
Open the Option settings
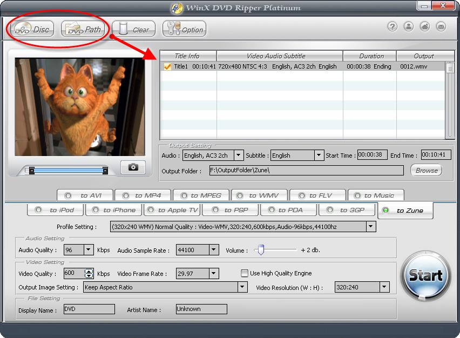click(184, 30)
